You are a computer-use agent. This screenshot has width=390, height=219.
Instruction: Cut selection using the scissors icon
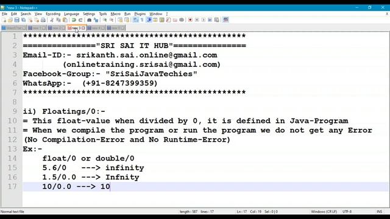(52, 20)
